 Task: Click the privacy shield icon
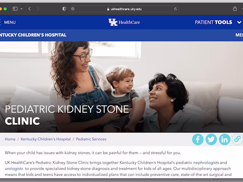(64, 9)
